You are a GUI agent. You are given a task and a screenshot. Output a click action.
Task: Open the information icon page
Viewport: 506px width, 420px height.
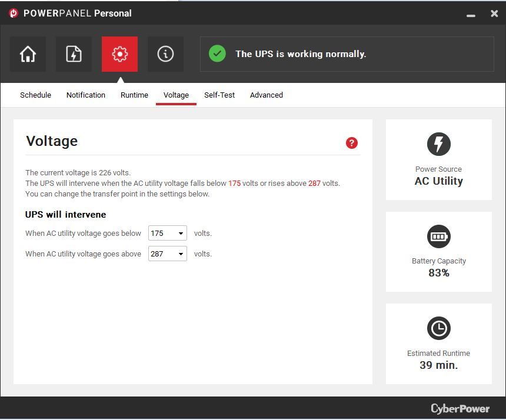pos(165,54)
